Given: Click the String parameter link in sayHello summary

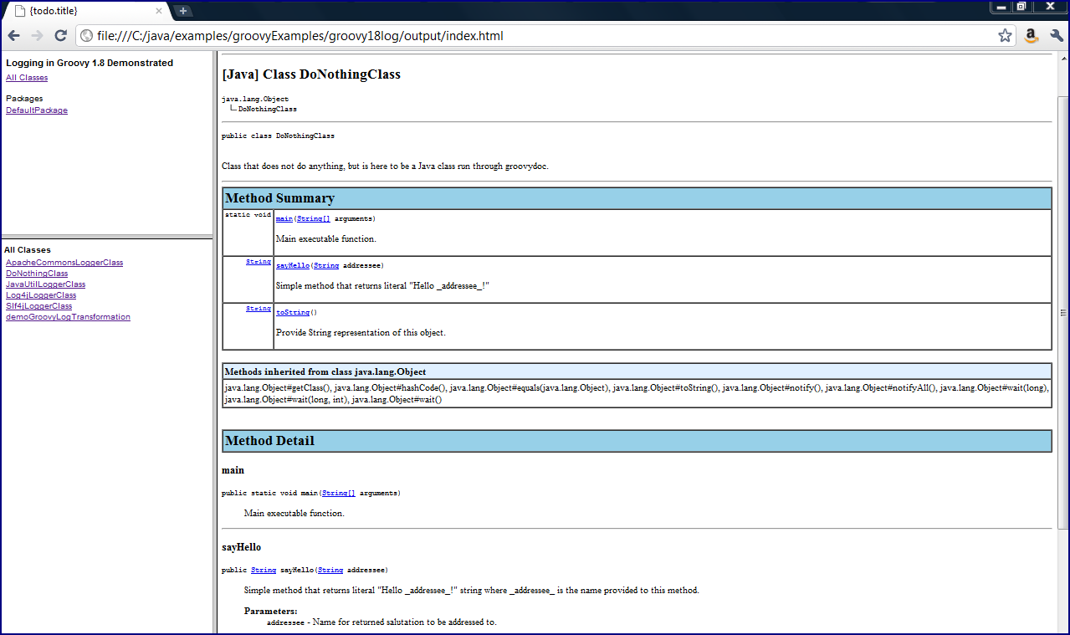Looking at the screenshot, I should [326, 265].
